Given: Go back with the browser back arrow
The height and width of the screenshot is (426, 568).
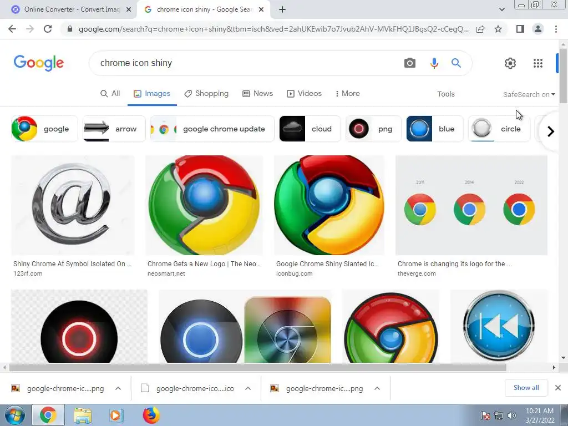Looking at the screenshot, I should (x=12, y=29).
